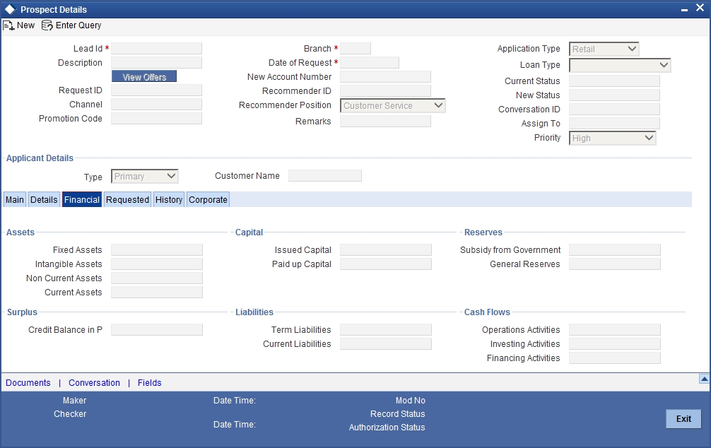Open the Fields link
This screenshot has width=711, height=448.
coord(150,383)
